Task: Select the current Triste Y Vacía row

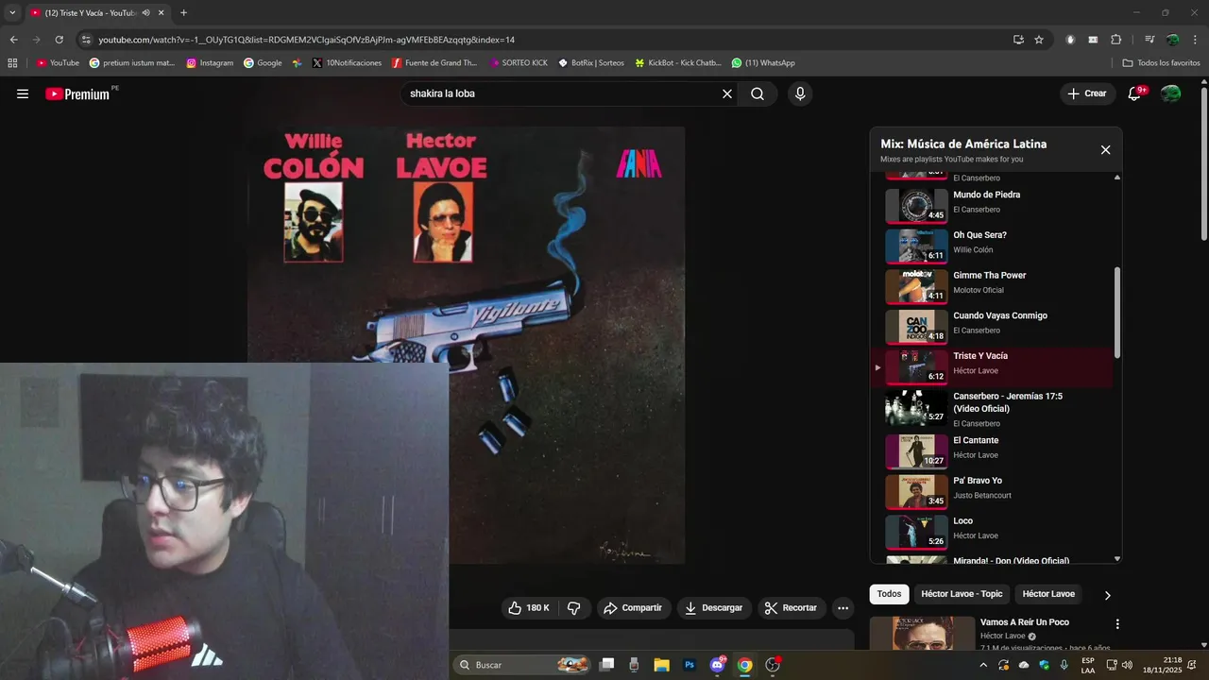Action: point(992,365)
